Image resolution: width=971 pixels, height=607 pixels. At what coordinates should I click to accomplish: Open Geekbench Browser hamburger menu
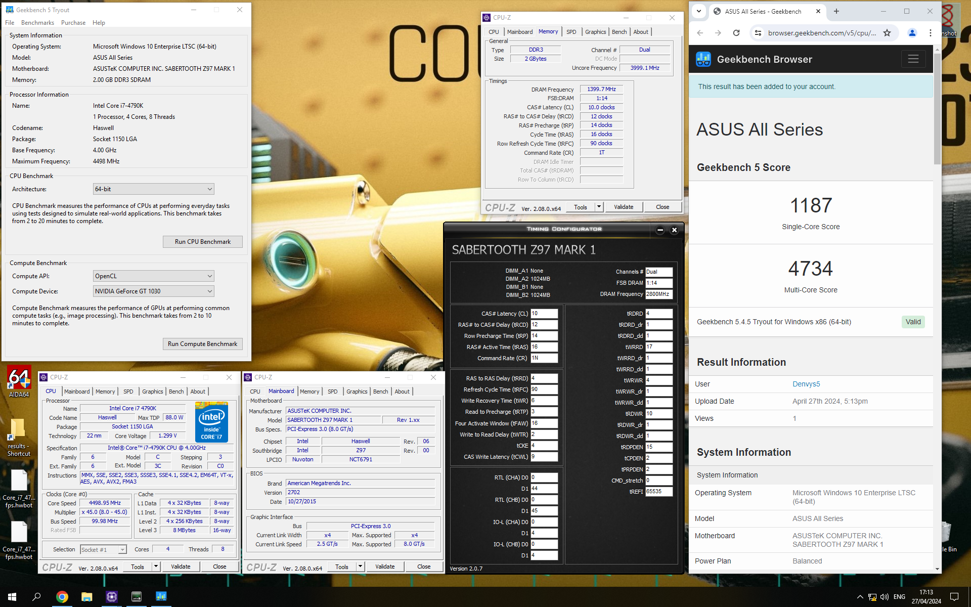click(913, 59)
